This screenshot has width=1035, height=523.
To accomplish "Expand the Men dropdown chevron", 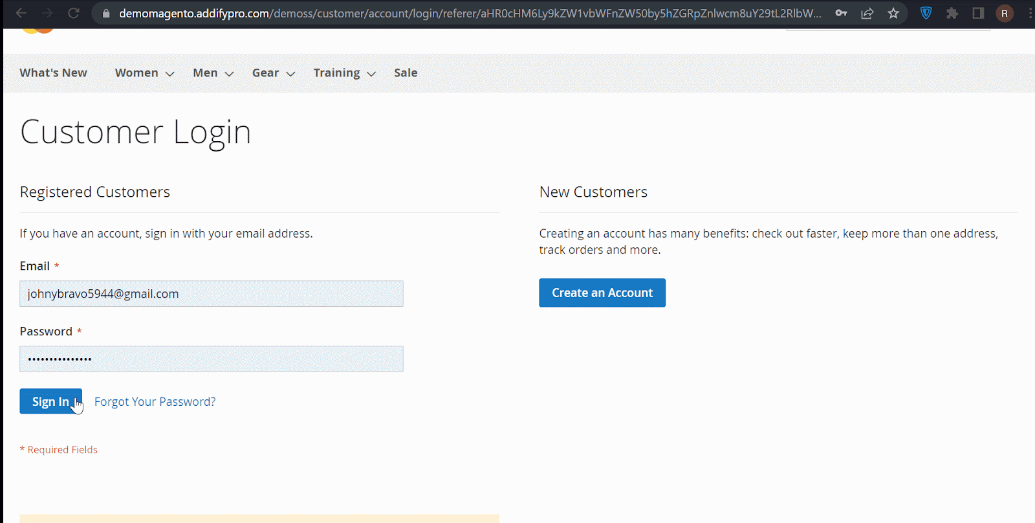I will pos(229,74).
